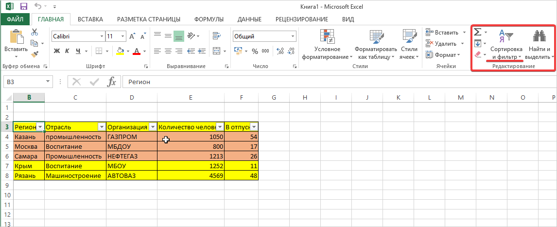Image resolution: width=557 pixels, height=227 pixels.
Task: Click the yellow fill color swatch
Action: (x=120, y=51)
